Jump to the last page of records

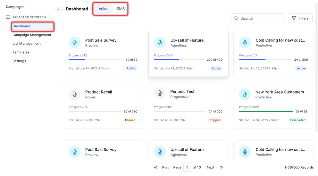(221, 167)
